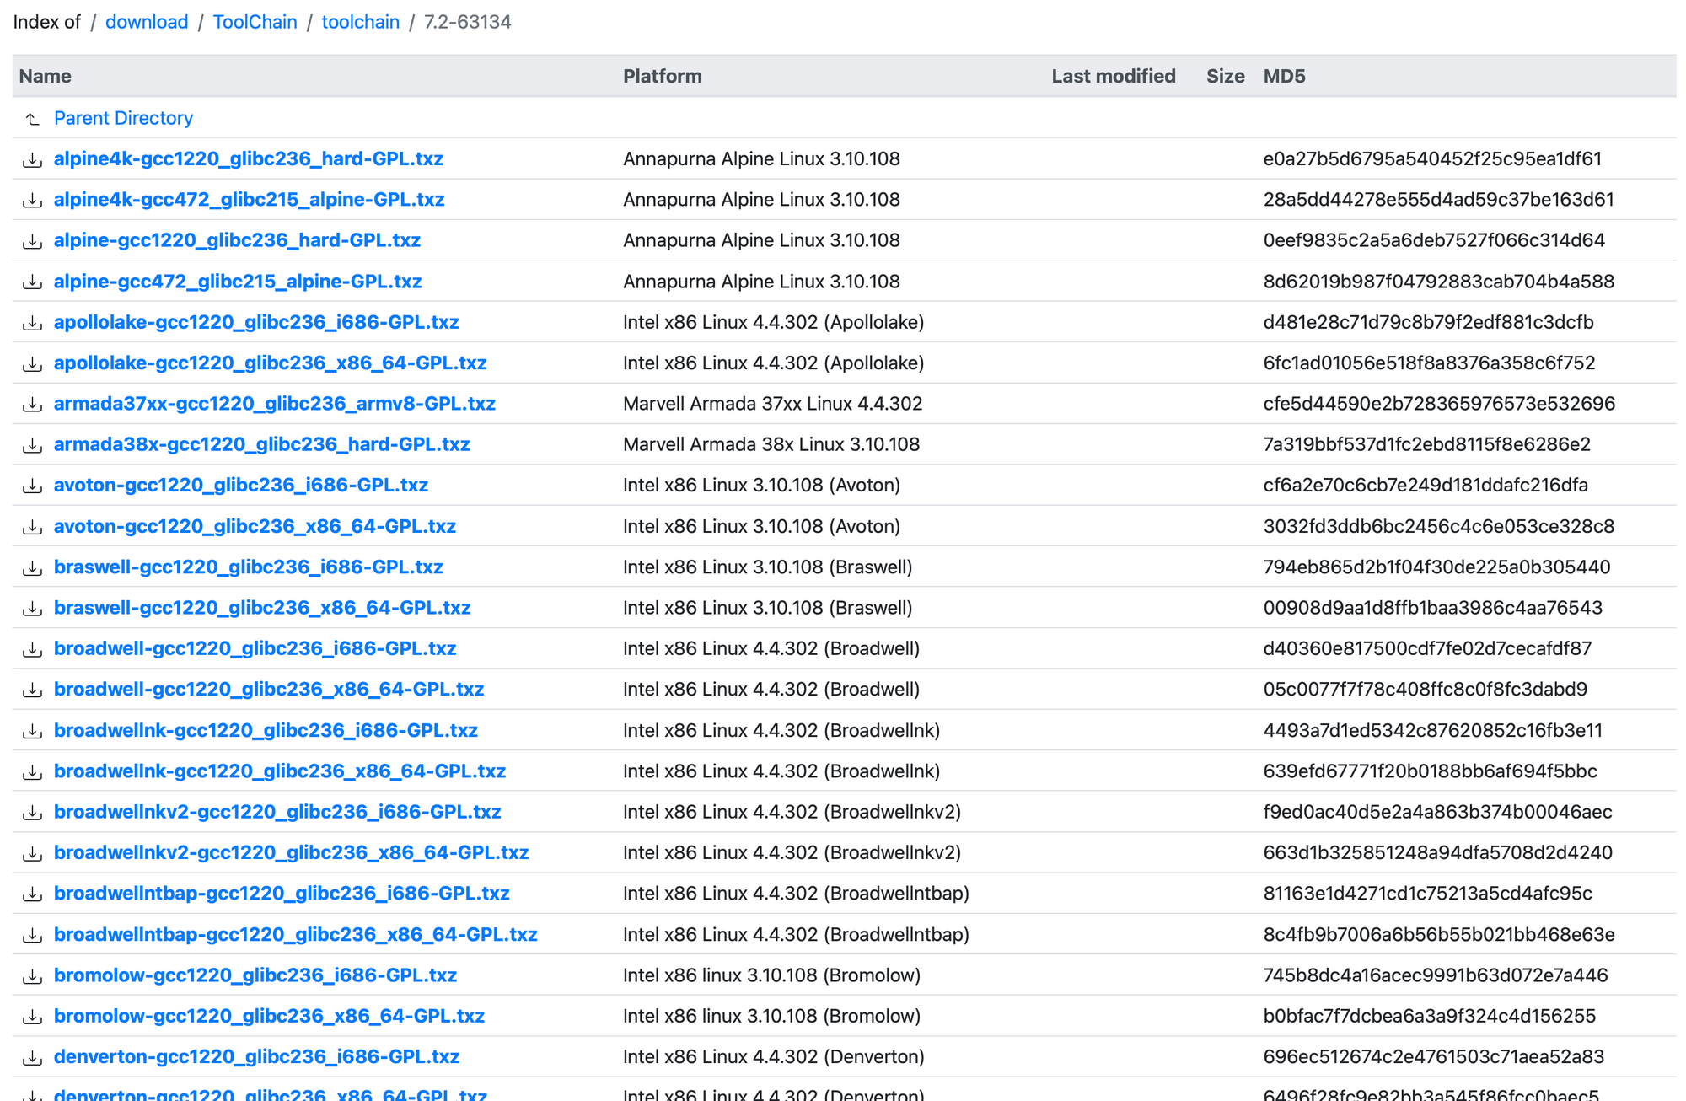Open braswell-gcc1220_glibc236_i686-GPL.txz link
This screenshot has width=1686, height=1101.
pyautogui.click(x=248, y=567)
